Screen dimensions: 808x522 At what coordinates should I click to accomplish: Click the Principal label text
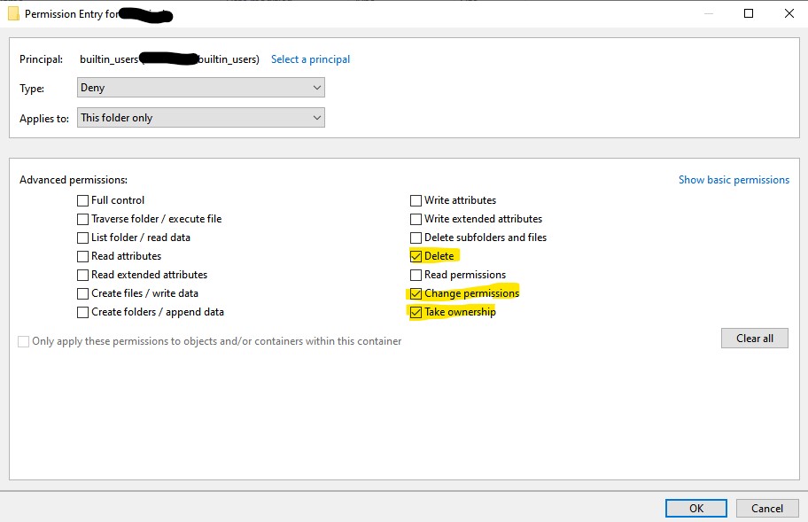(42, 59)
